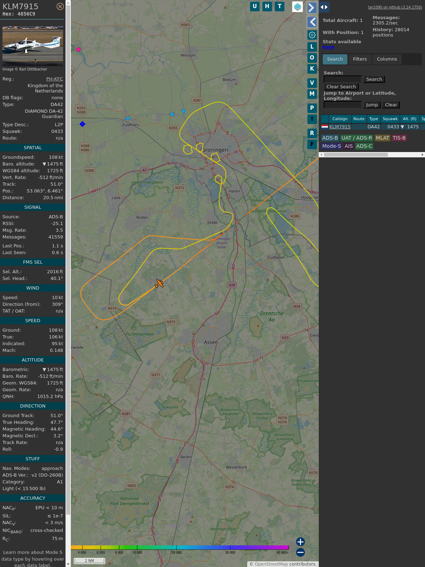This screenshot has height=567, width=425.
Task: Click the UAT / ADS-R legend swatch
Action: point(357,138)
